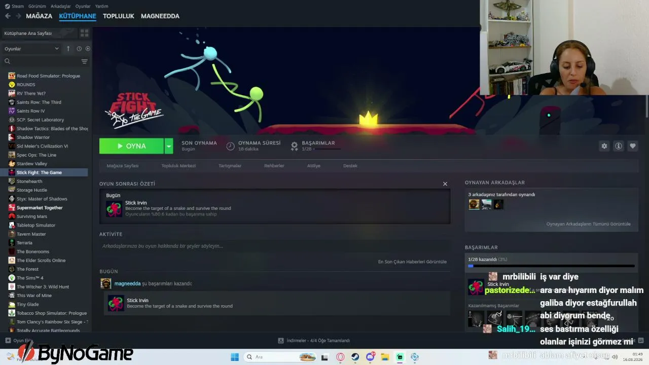This screenshot has height=365, width=649.
Task: Open Discord from the Windows taskbar
Action: click(x=370, y=357)
